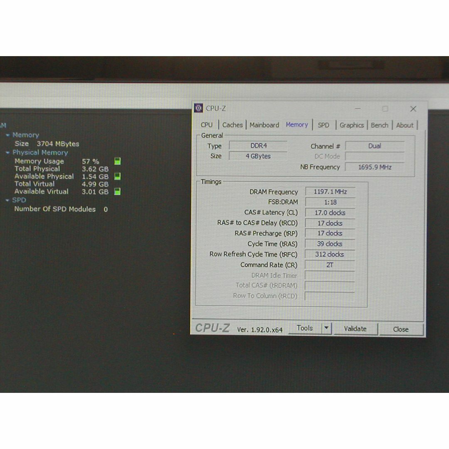449x449 pixels.
Task: Collapse the SPD tree node
Action: pos(8,200)
